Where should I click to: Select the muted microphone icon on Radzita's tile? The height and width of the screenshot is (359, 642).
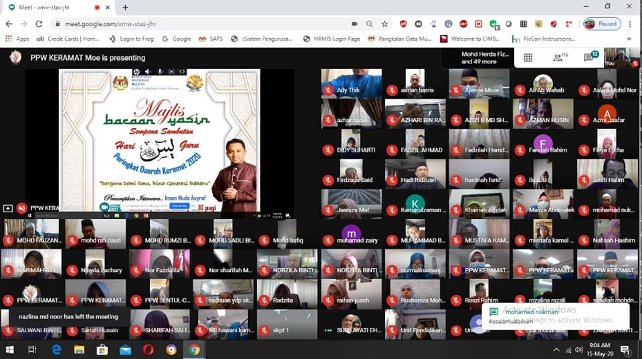coord(264,300)
